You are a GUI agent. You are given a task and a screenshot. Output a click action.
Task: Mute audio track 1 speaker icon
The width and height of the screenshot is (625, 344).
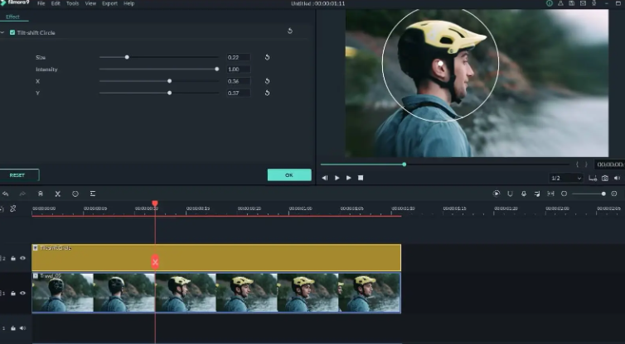(22, 328)
